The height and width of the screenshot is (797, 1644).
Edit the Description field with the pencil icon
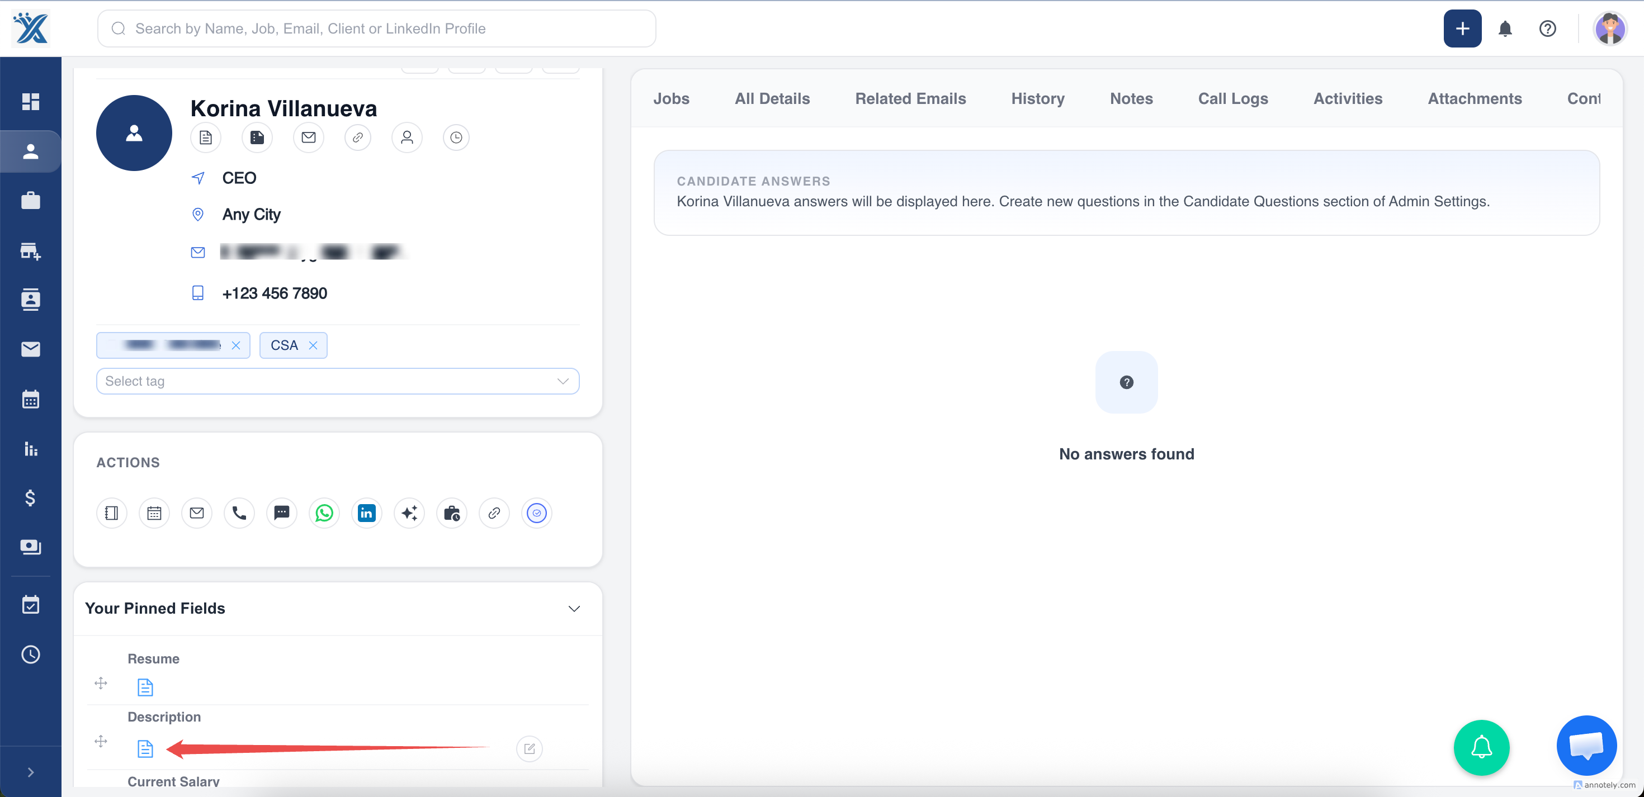click(x=529, y=748)
